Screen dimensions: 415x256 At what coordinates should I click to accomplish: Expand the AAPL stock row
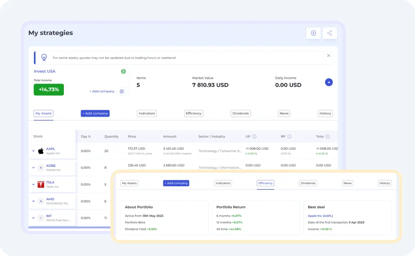click(33, 151)
